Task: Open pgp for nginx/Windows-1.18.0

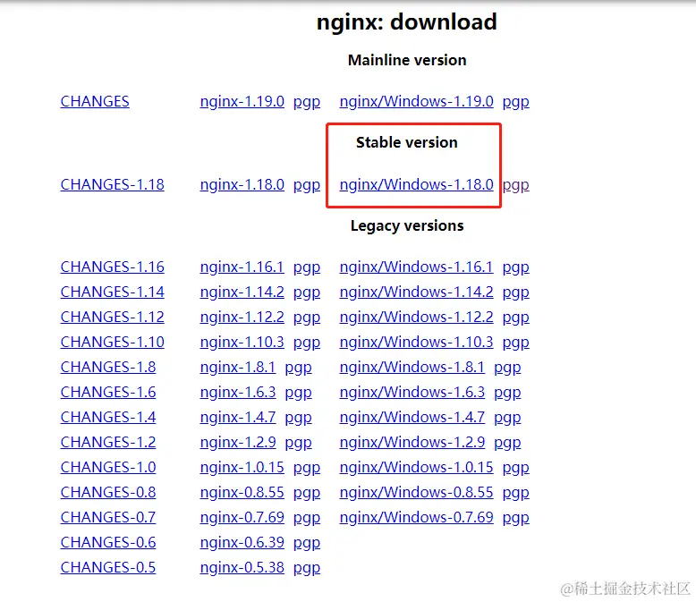Action: (516, 185)
